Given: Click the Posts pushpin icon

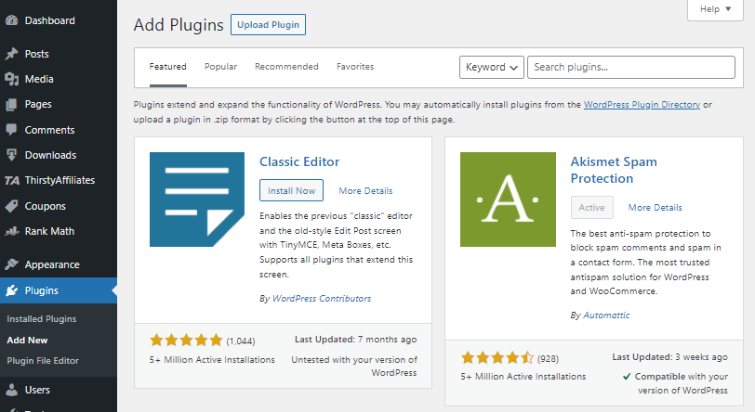Looking at the screenshot, I should [x=11, y=54].
